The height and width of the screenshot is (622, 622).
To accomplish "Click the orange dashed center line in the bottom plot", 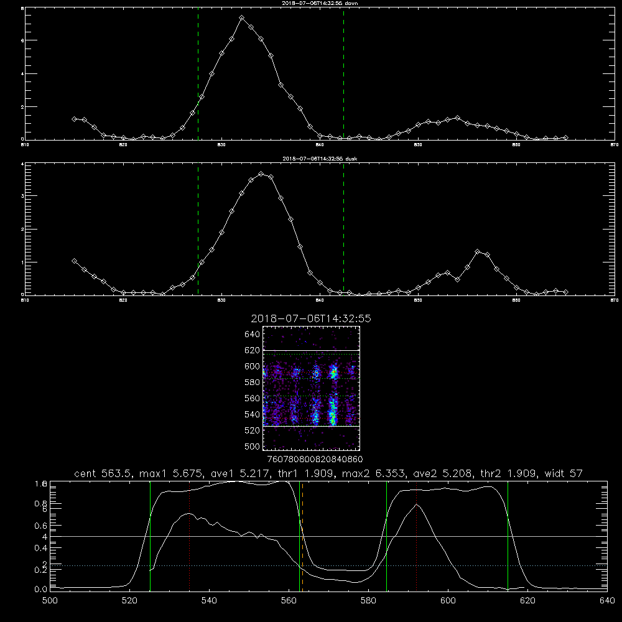I will pos(303,536).
